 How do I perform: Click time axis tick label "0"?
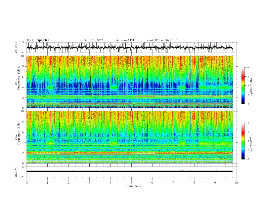[27, 183]
